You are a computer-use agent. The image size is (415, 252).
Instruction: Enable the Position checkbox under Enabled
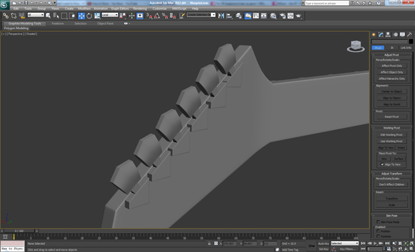click(378, 231)
